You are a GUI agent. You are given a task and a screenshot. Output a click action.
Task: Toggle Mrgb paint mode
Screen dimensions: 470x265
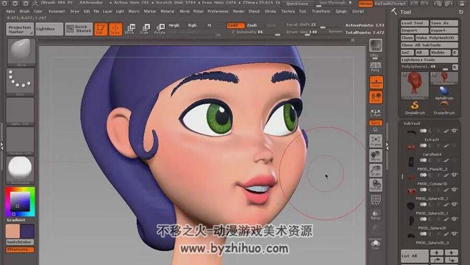pos(174,26)
